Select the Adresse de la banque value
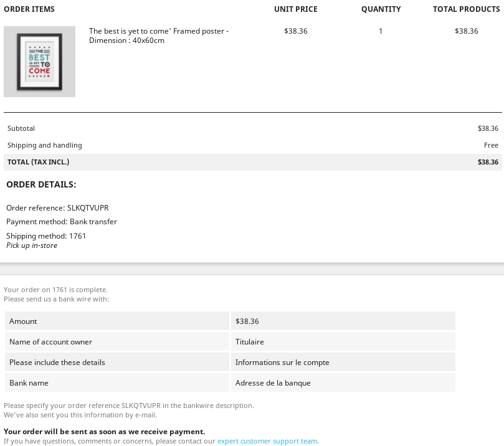This screenshot has height=446, width=504. coord(272,382)
